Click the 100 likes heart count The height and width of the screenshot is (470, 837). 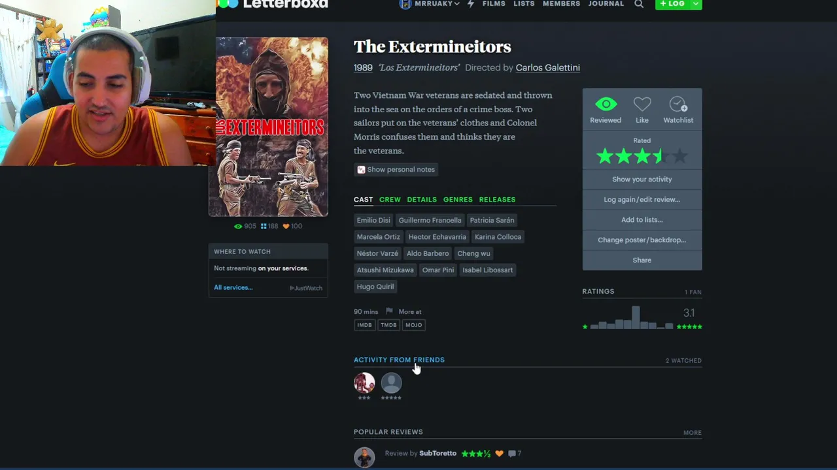click(292, 227)
